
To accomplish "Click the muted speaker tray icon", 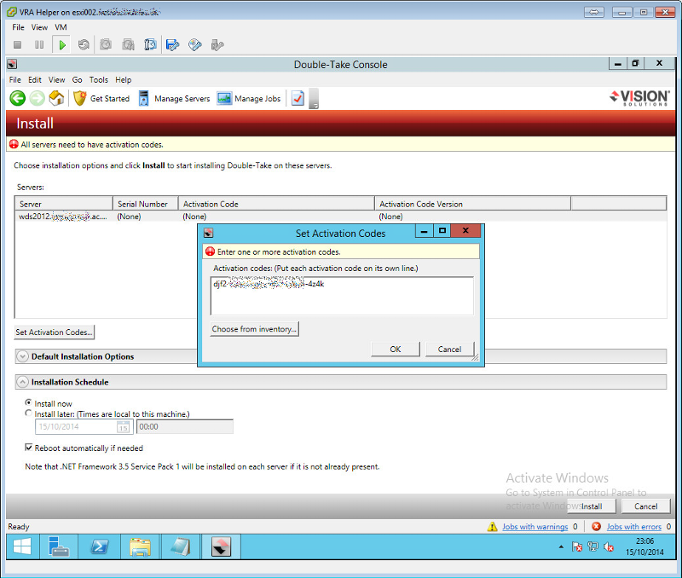I will click(x=609, y=546).
